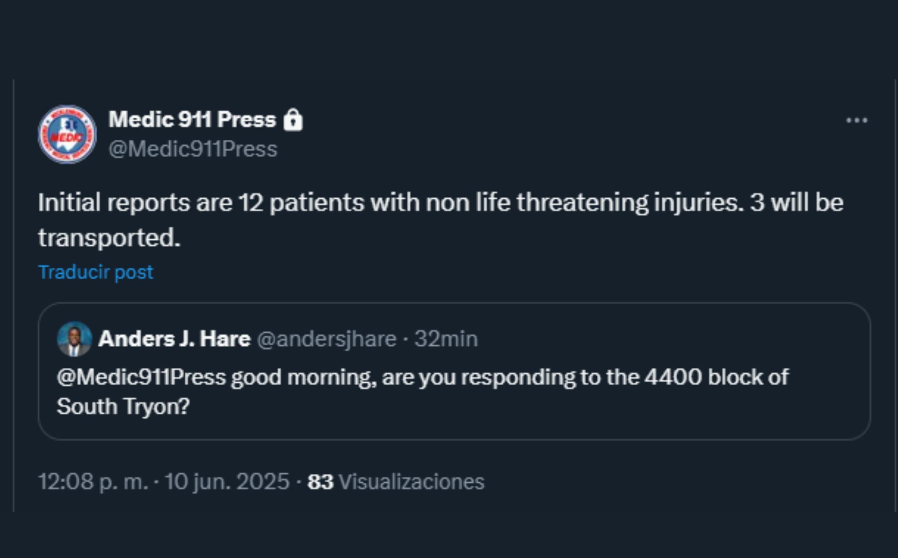898x558 pixels.
Task: Click the word 'transported.' in the post
Action: tap(109, 238)
